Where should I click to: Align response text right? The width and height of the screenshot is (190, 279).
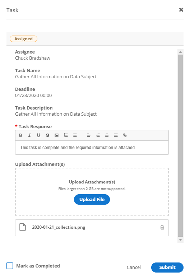pos(107,135)
